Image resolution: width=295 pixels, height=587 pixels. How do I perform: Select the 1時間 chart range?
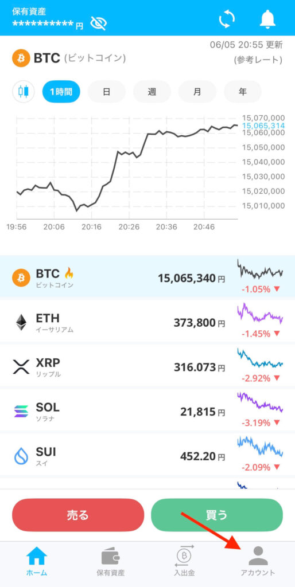tap(61, 92)
